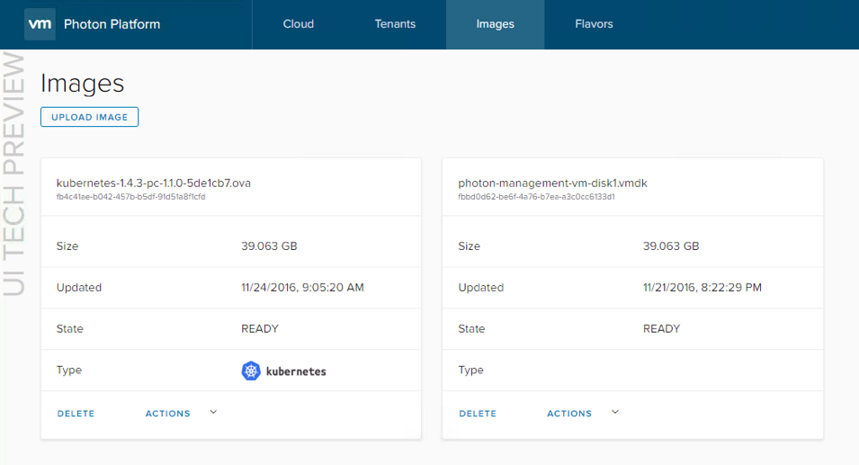Viewport: 859px width, 465px height.
Task: Select the photon-management-vm-disk1.vmdk image name
Action: click(552, 183)
